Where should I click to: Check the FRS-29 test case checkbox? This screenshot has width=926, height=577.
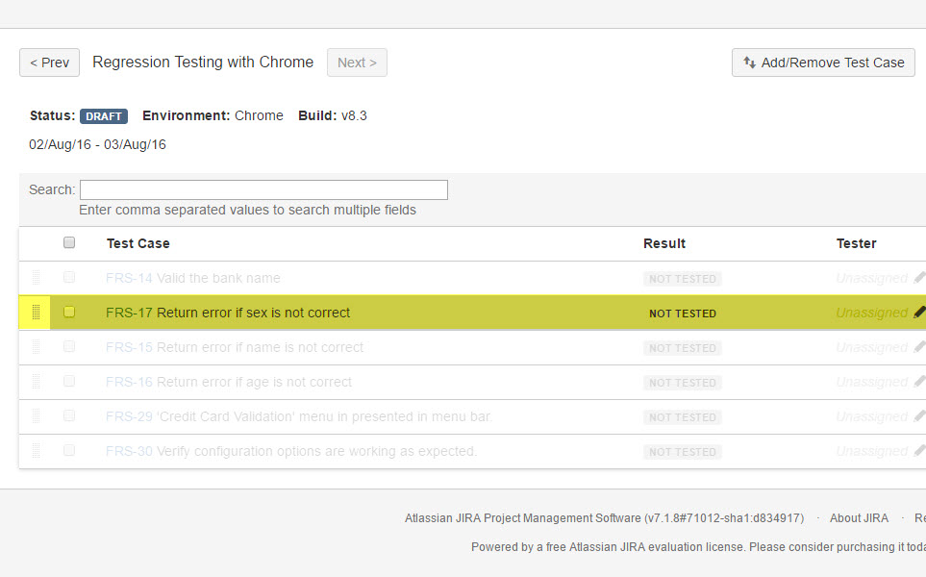tap(69, 416)
